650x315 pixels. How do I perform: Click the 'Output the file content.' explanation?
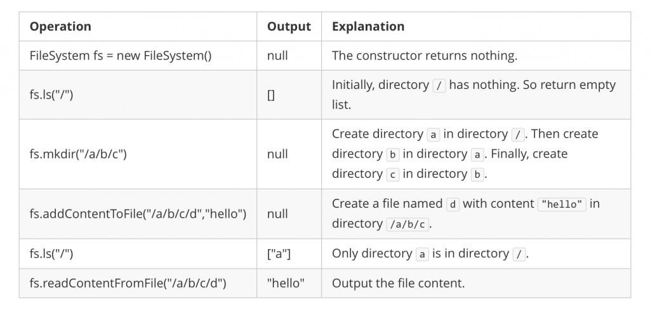click(x=398, y=283)
